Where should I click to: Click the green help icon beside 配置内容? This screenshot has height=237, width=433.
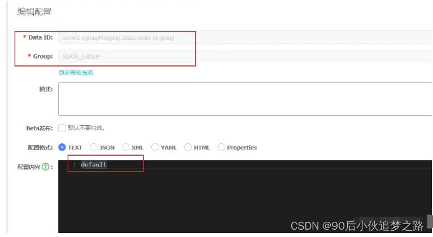click(46, 166)
